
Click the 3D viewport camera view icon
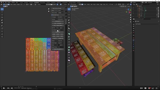click(x=130, y=19)
